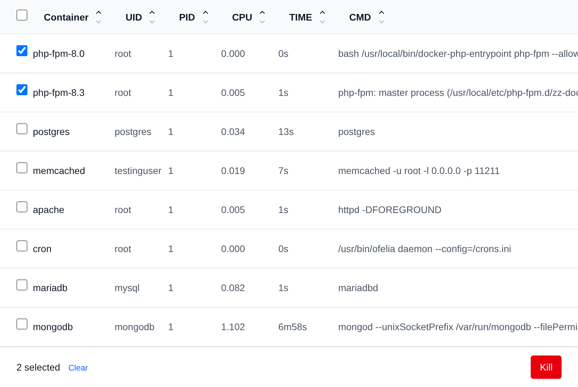The width and height of the screenshot is (578, 387).
Task: Click the mysql UID cell
Action: click(127, 288)
